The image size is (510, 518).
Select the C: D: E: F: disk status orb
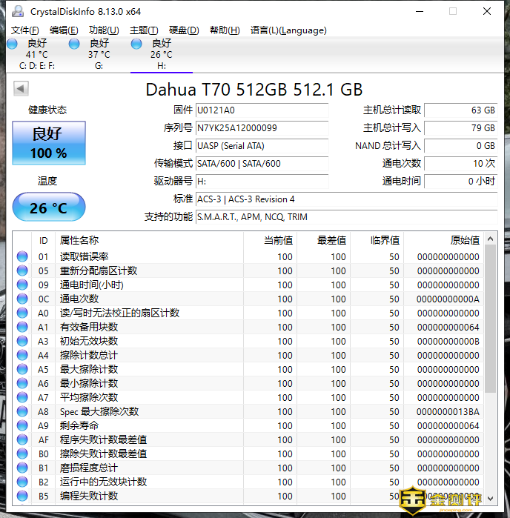(13, 44)
